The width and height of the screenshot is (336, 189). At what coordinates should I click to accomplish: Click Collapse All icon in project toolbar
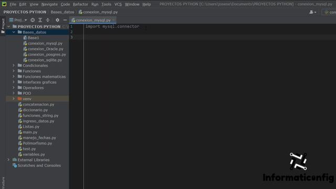coord(48,20)
